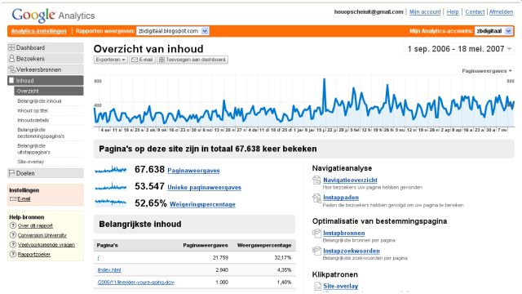Viewport: 522px width, 294px height.
Task: Click the Afmelden link
Action: point(501,12)
